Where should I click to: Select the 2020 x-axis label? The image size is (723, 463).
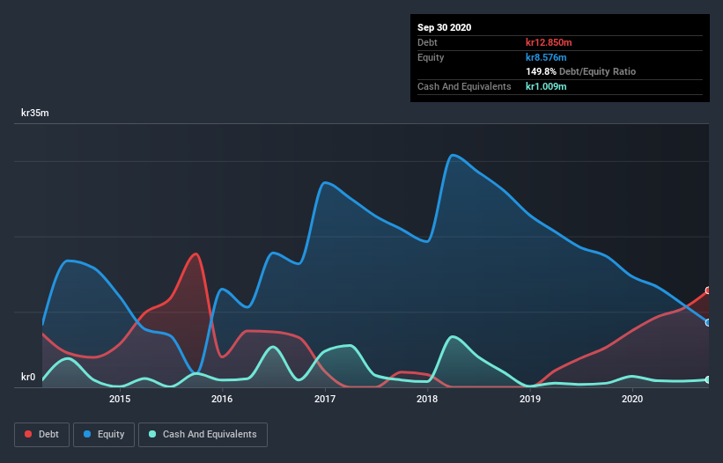(632, 399)
